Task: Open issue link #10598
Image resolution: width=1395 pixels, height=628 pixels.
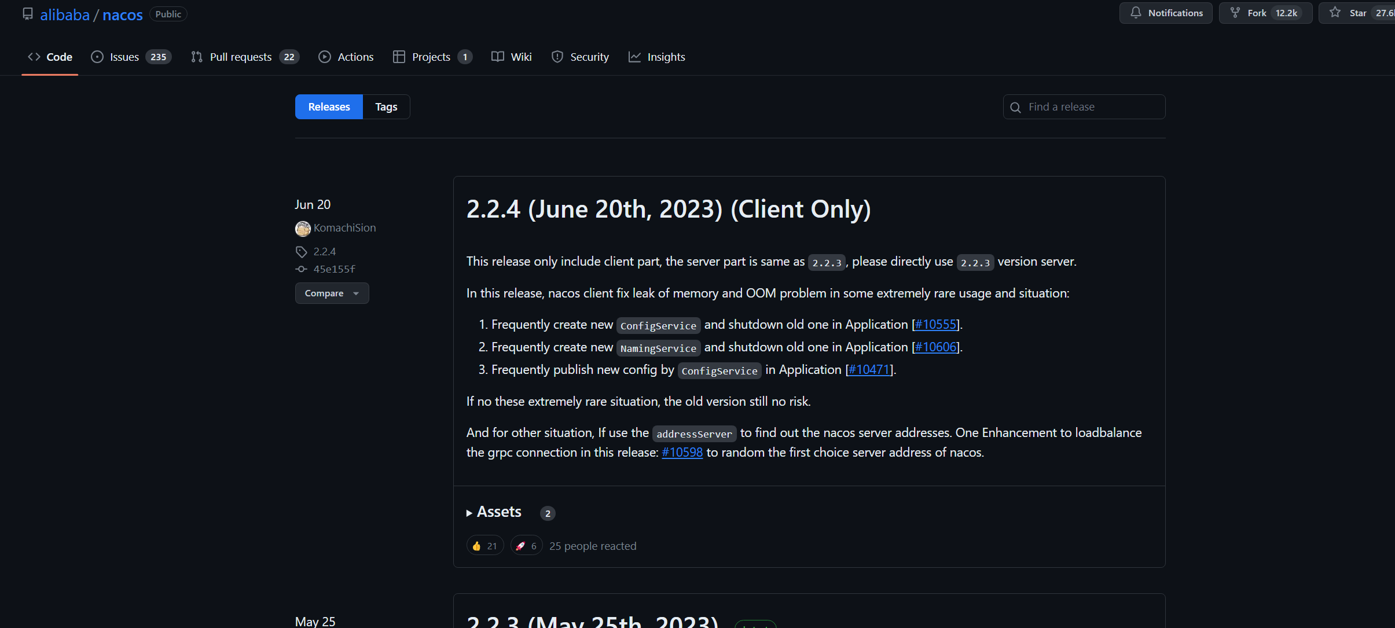Action: pyautogui.click(x=682, y=453)
